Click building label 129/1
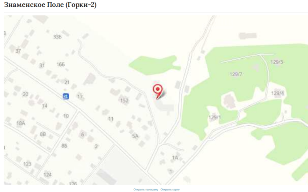Viewport: 308px width, 192px height. [215, 117]
